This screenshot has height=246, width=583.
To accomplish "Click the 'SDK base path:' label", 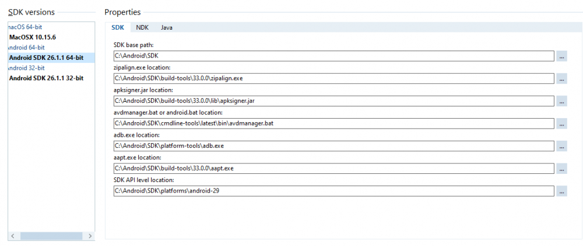I will [134, 45].
